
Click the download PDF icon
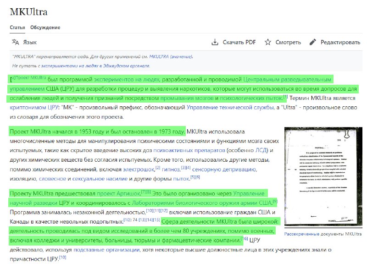pyautogui.click(x=215, y=42)
